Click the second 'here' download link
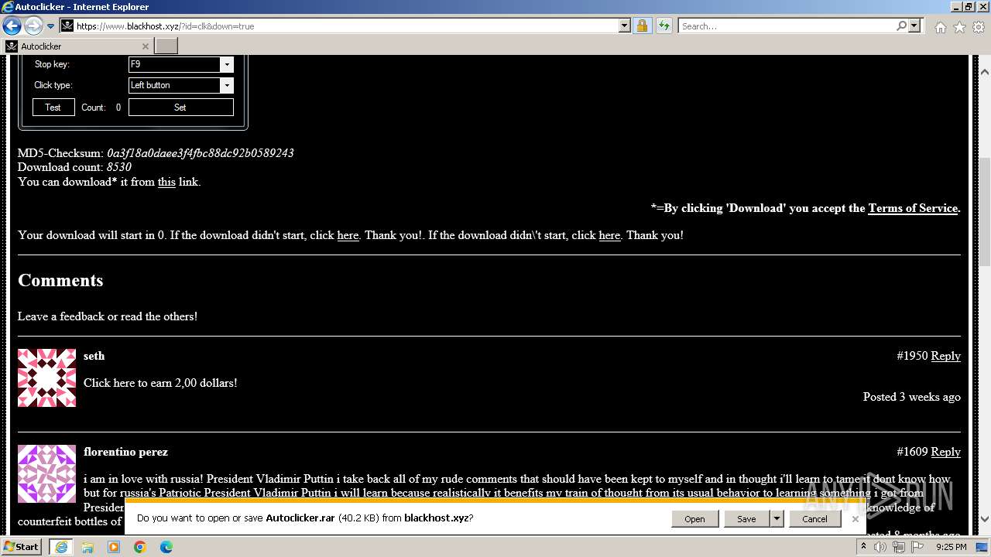Image resolution: width=991 pixels, height=557 pixels. 609,235
